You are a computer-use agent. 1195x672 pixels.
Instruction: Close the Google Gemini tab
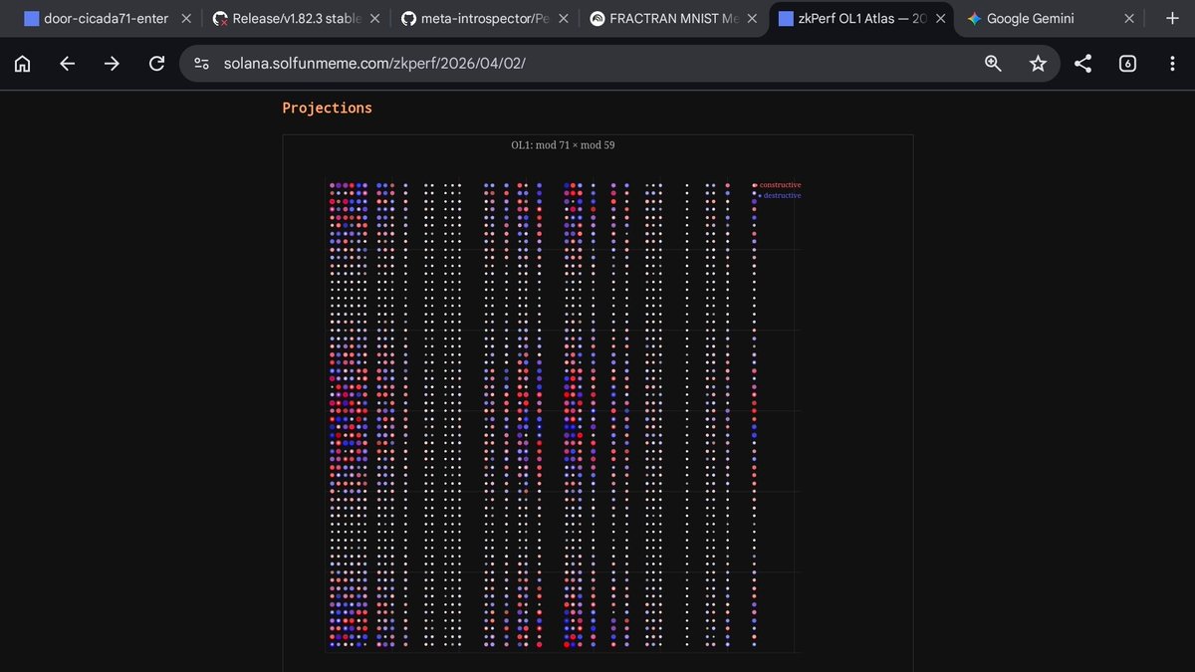[1129, 18]
